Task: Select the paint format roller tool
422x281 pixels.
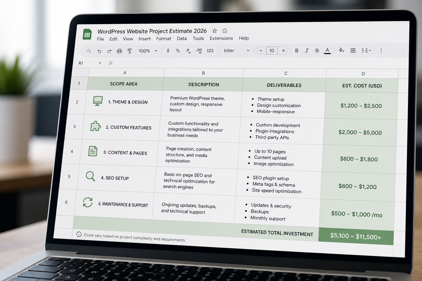Action: tap(130, 51)
